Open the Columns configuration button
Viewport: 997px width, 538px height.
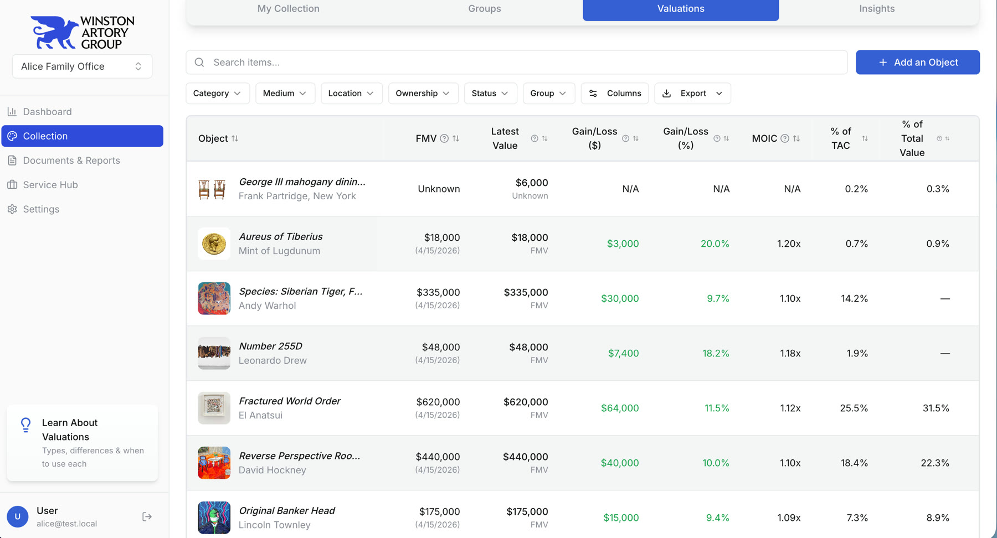coord(615,93)
